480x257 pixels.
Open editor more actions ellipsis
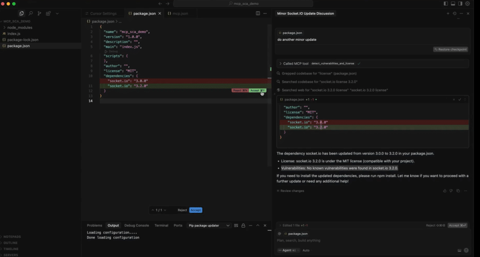265,14
